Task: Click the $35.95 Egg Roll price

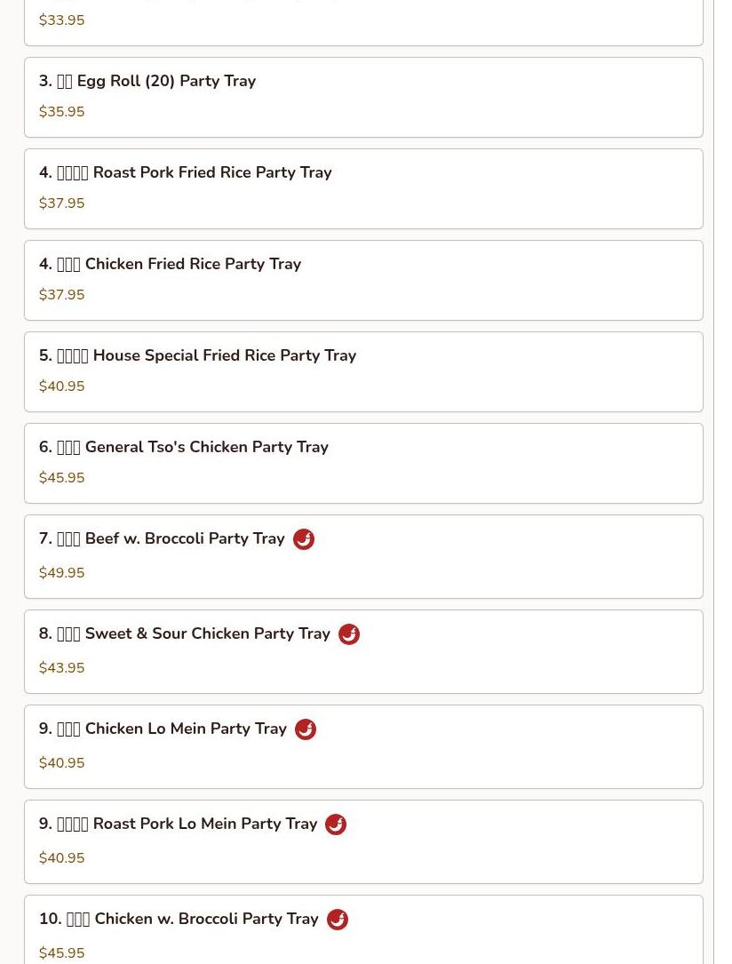Action: pyautogui.click(x=61, y=112)
